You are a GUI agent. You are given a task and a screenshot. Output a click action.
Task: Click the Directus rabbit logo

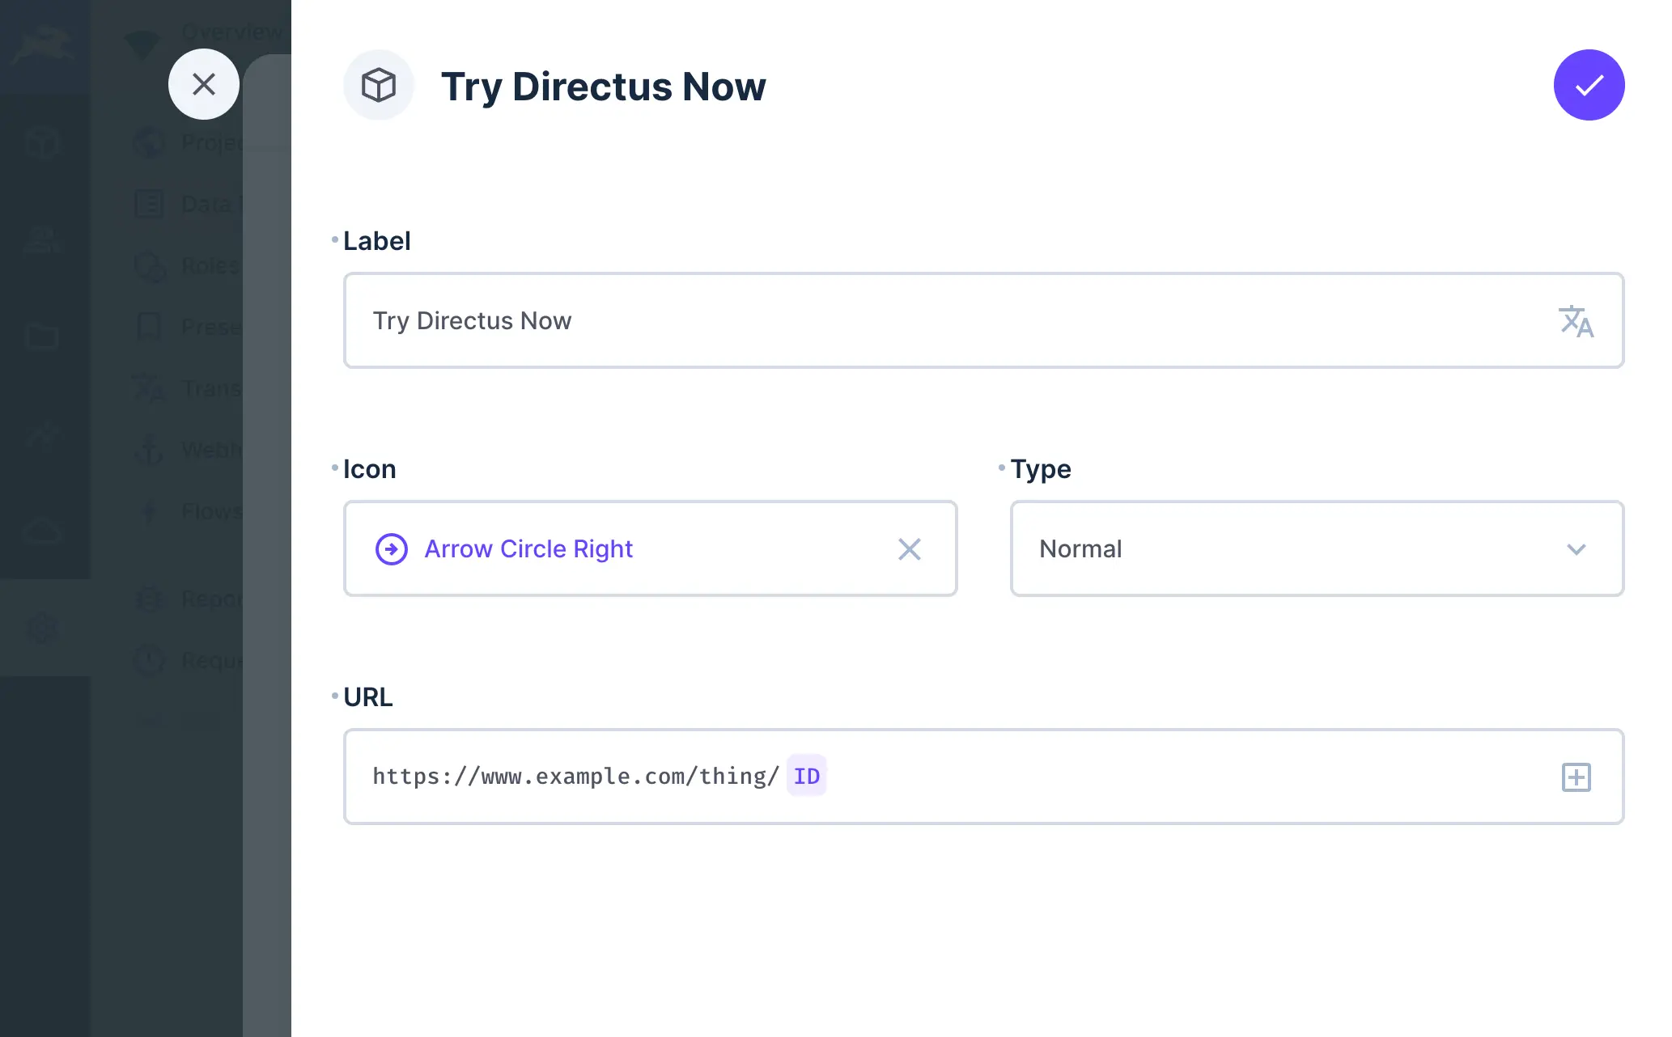pos(44,45)
